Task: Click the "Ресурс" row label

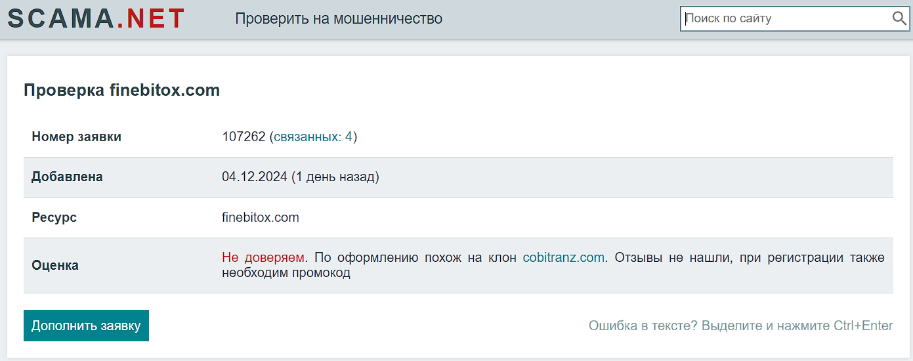Action: click(x=54, y=217)
